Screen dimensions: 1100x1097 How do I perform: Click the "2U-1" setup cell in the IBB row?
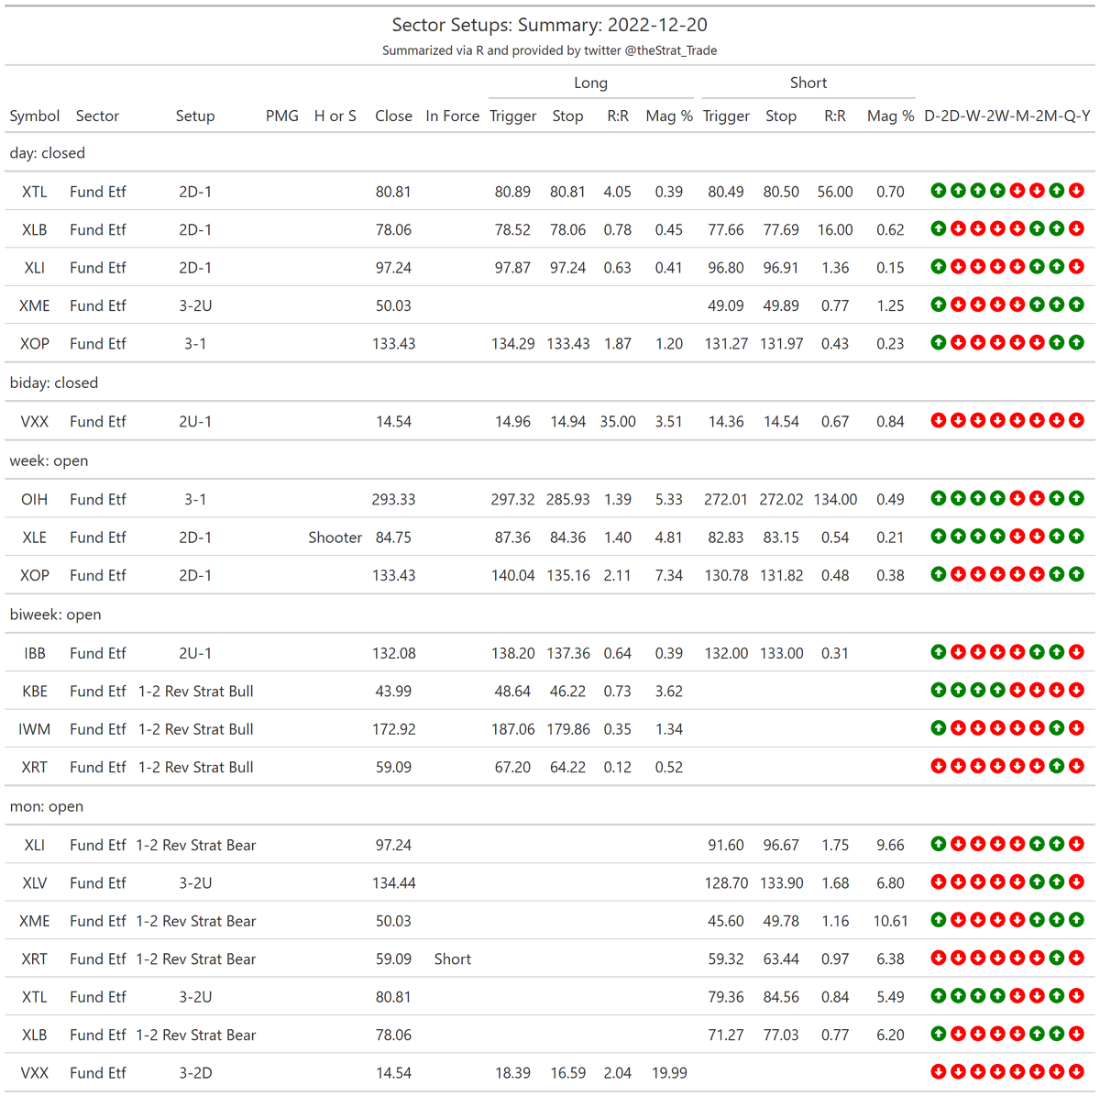tap(195, 653)
